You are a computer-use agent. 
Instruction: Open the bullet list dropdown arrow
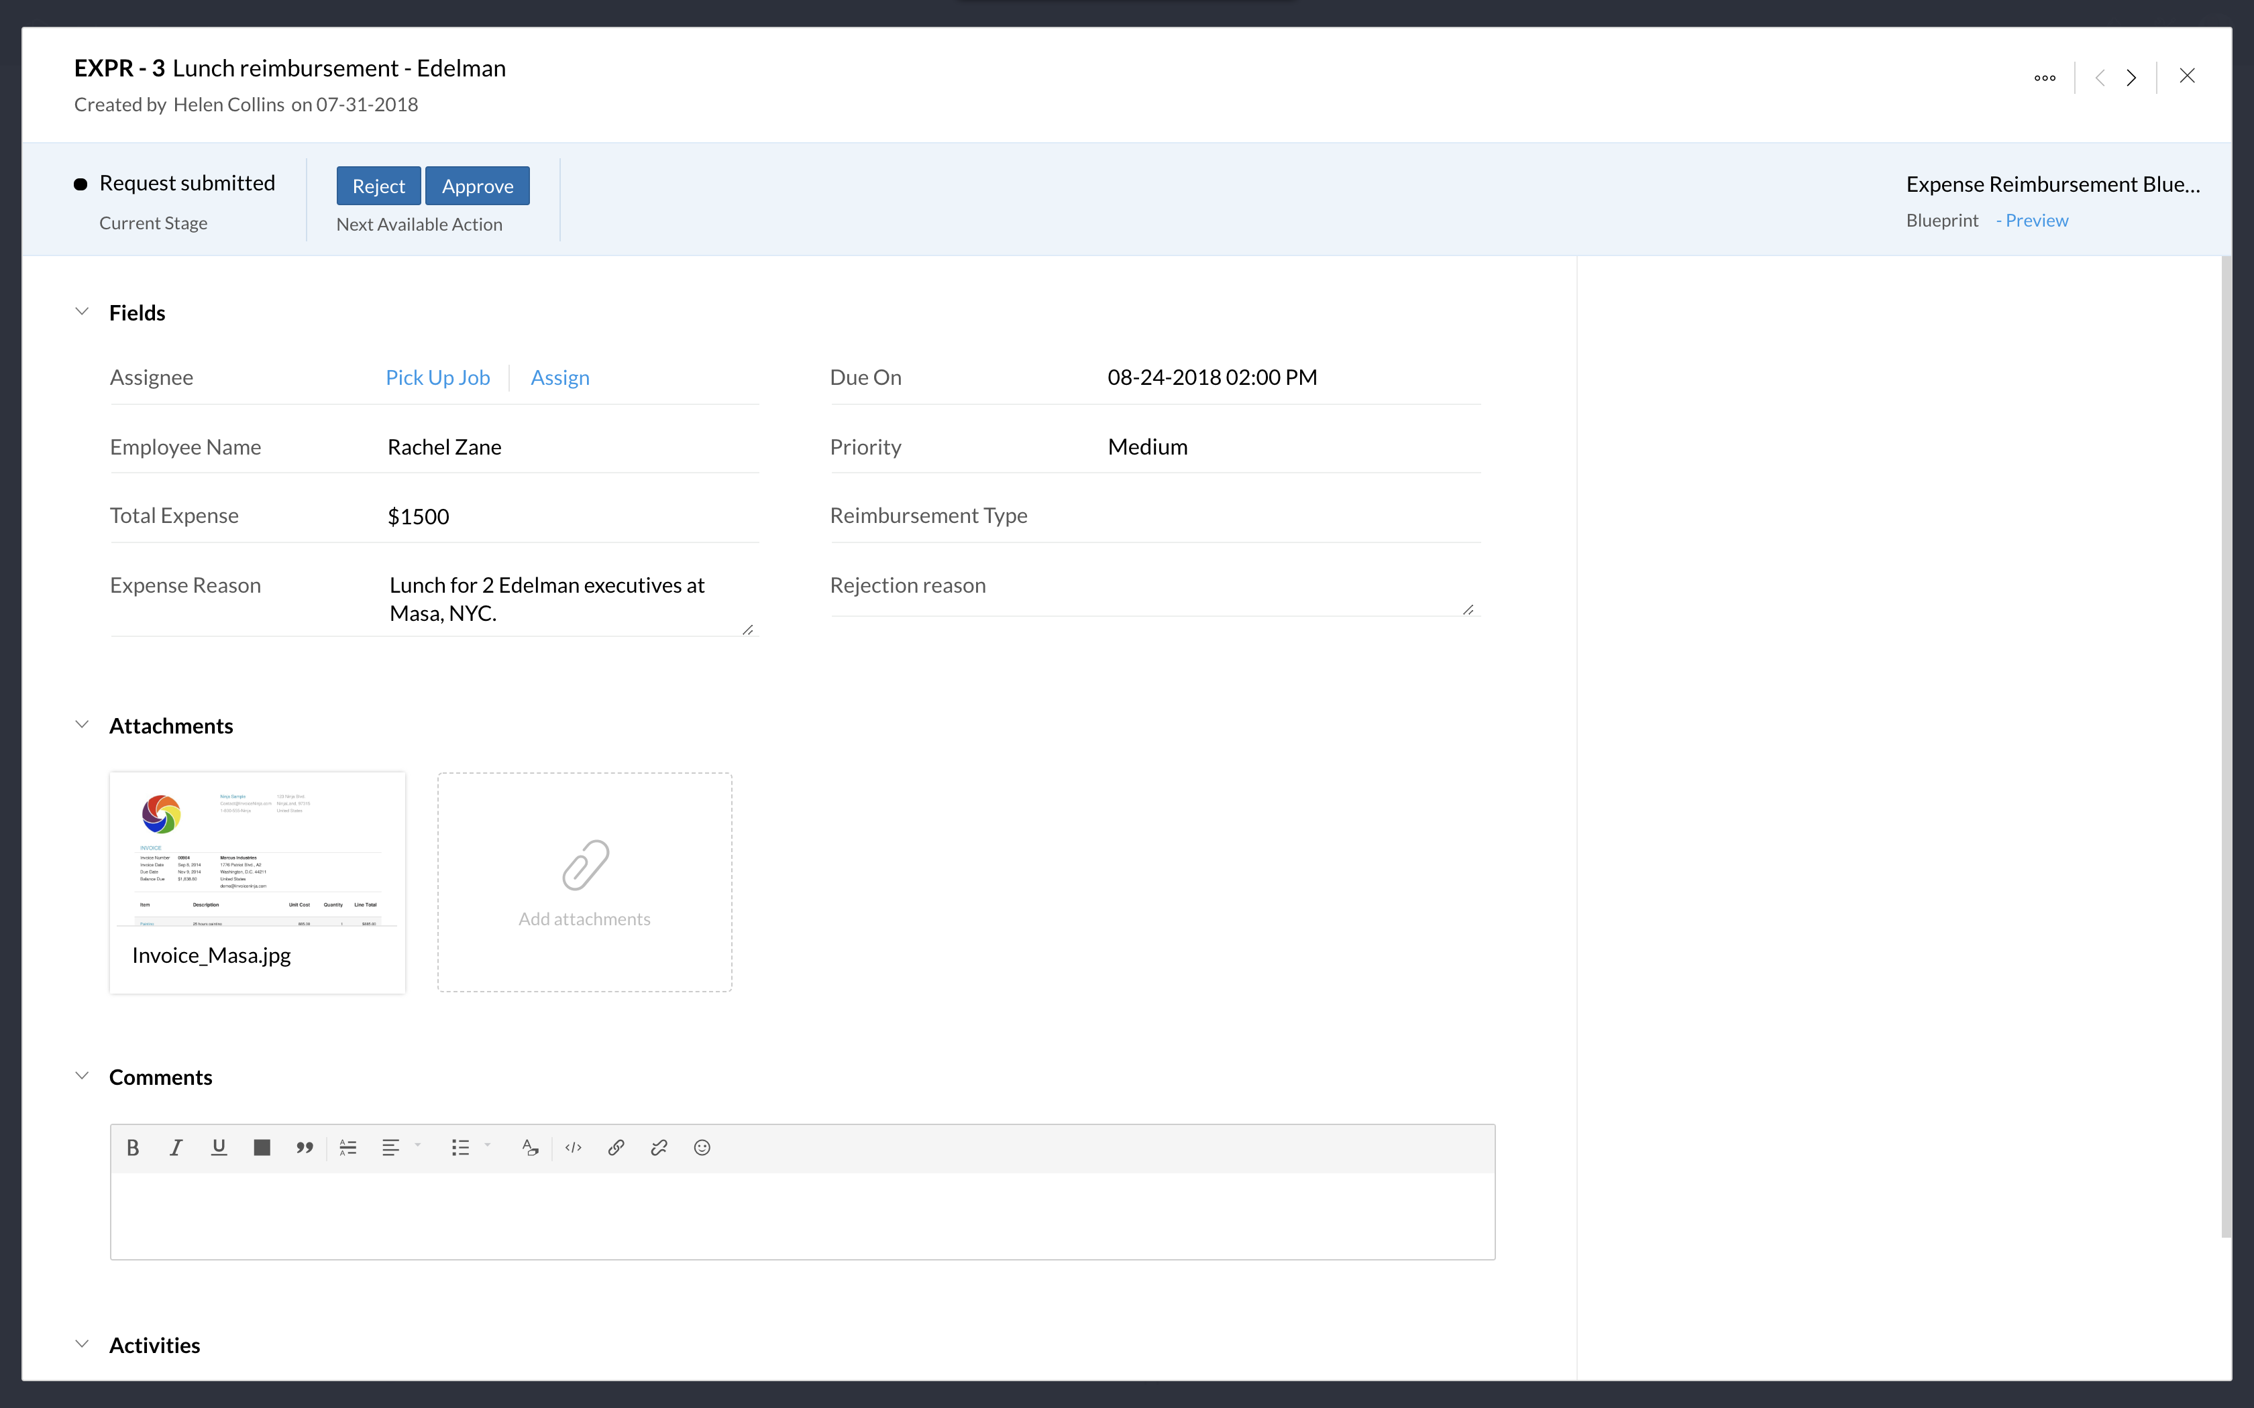(488, 1145)
